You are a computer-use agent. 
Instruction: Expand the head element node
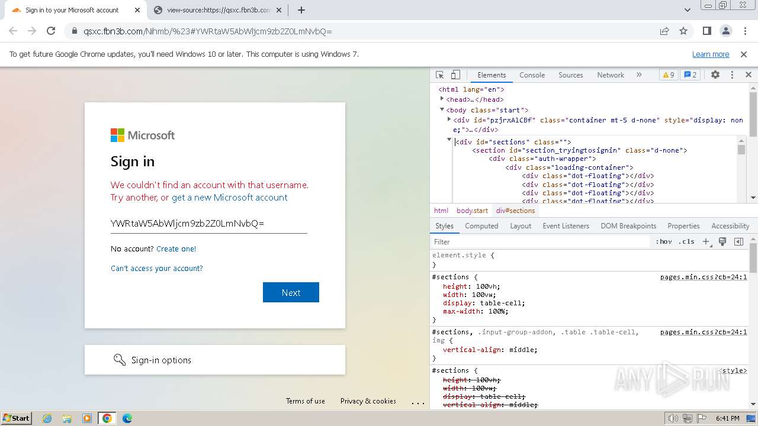click(442, 99)
